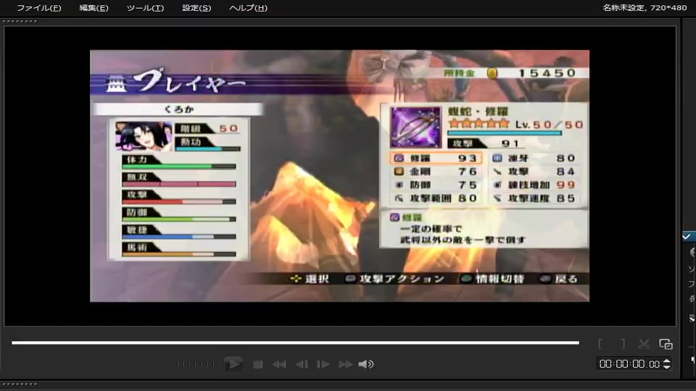
Task: Jump to the end with the fast-forward icon
Action: (345, 364)
